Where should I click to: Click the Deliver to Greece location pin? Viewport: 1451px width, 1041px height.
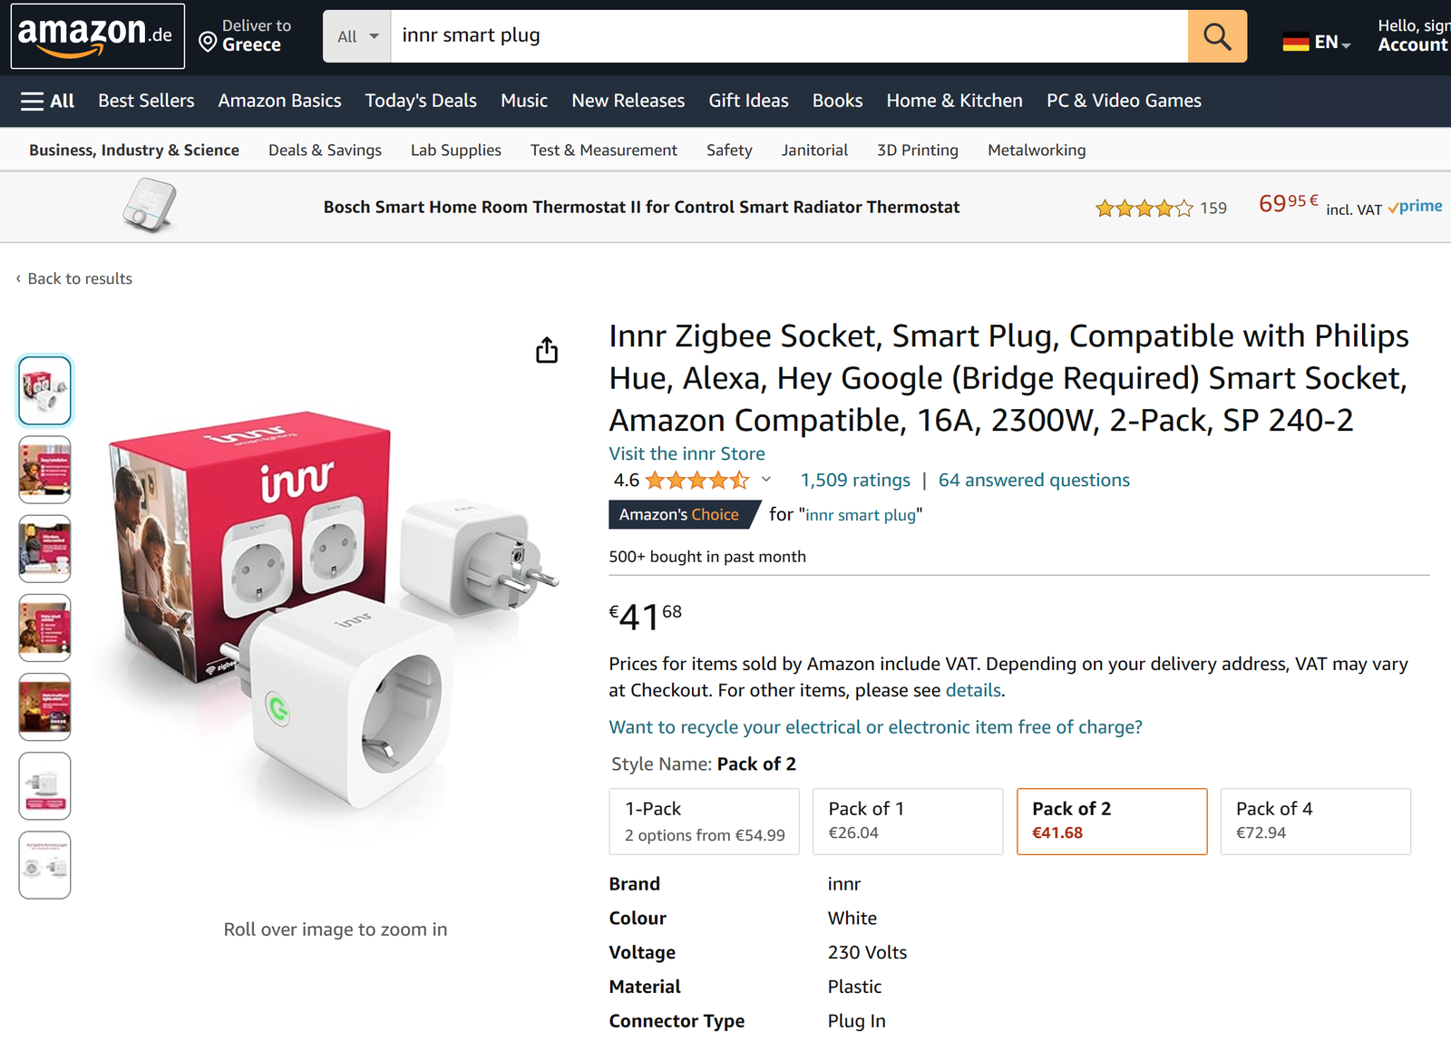click(x=208, y=42)
